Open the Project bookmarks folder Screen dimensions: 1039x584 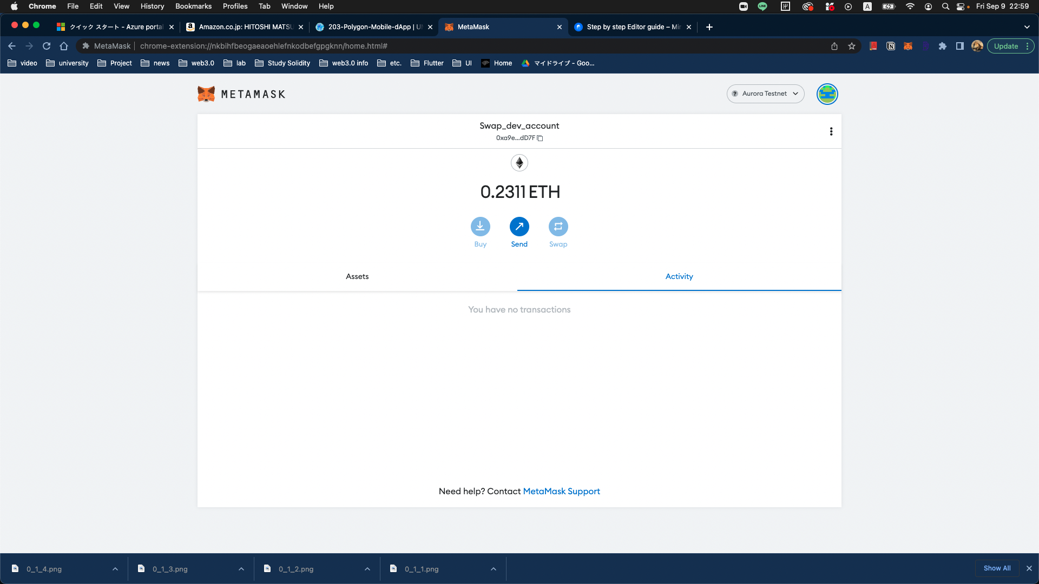[x=115, y=63]
